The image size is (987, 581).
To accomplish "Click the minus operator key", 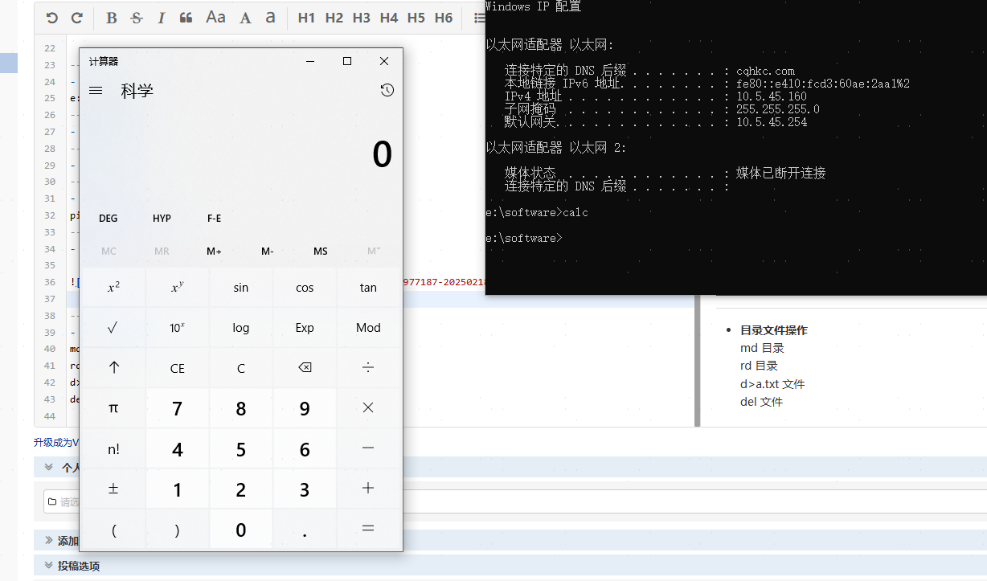I will click(368, 449).
